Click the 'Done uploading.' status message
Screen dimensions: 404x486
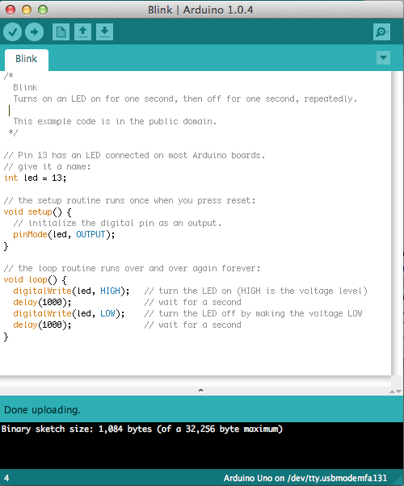click(42, 410)
